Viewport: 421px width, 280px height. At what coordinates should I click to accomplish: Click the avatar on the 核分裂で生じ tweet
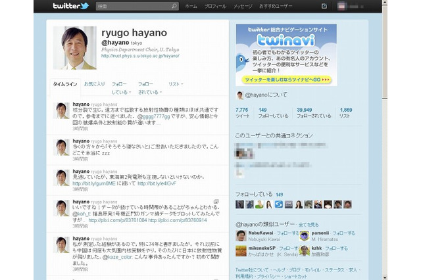[x=61, y=110]
